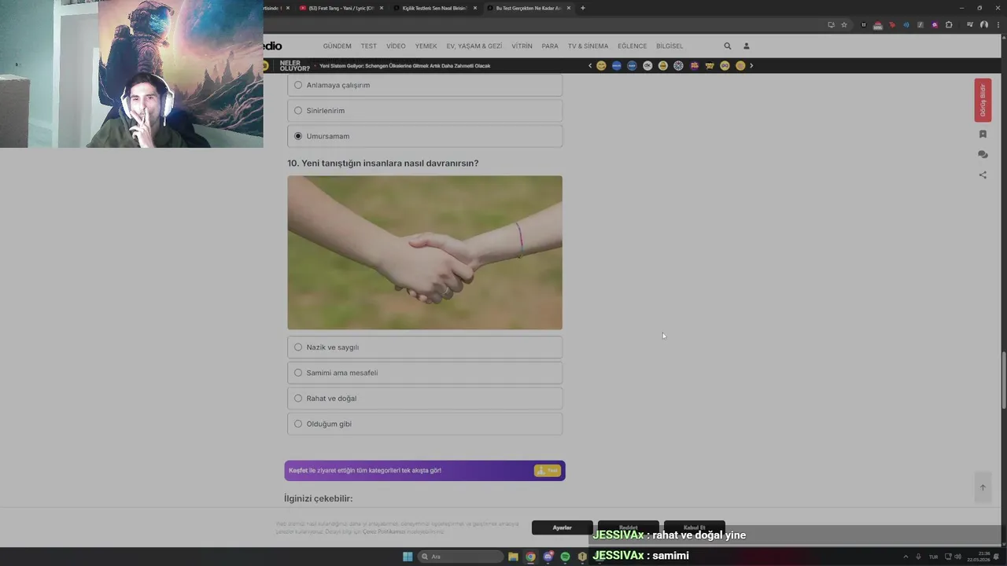Click the 'Reddet' cookie button
Viewport: 1007px width, 566px height.
click(628, 527)
